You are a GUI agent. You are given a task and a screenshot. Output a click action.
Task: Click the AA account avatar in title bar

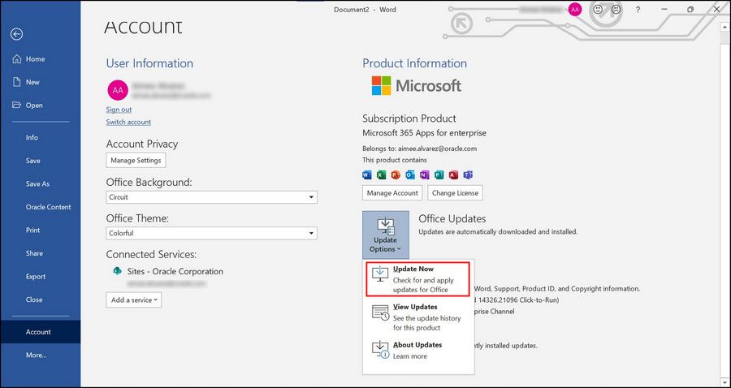click(x=575, y=9)
